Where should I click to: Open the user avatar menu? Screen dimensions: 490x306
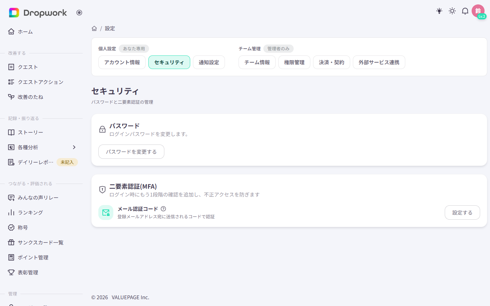478,11
